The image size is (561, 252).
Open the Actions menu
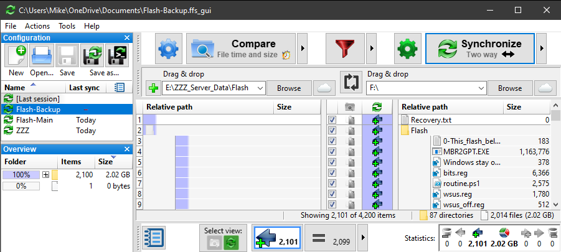(37, 26)
